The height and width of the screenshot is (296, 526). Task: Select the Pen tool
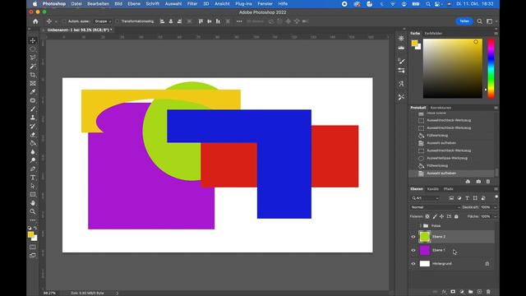click(x=33, y=169)
